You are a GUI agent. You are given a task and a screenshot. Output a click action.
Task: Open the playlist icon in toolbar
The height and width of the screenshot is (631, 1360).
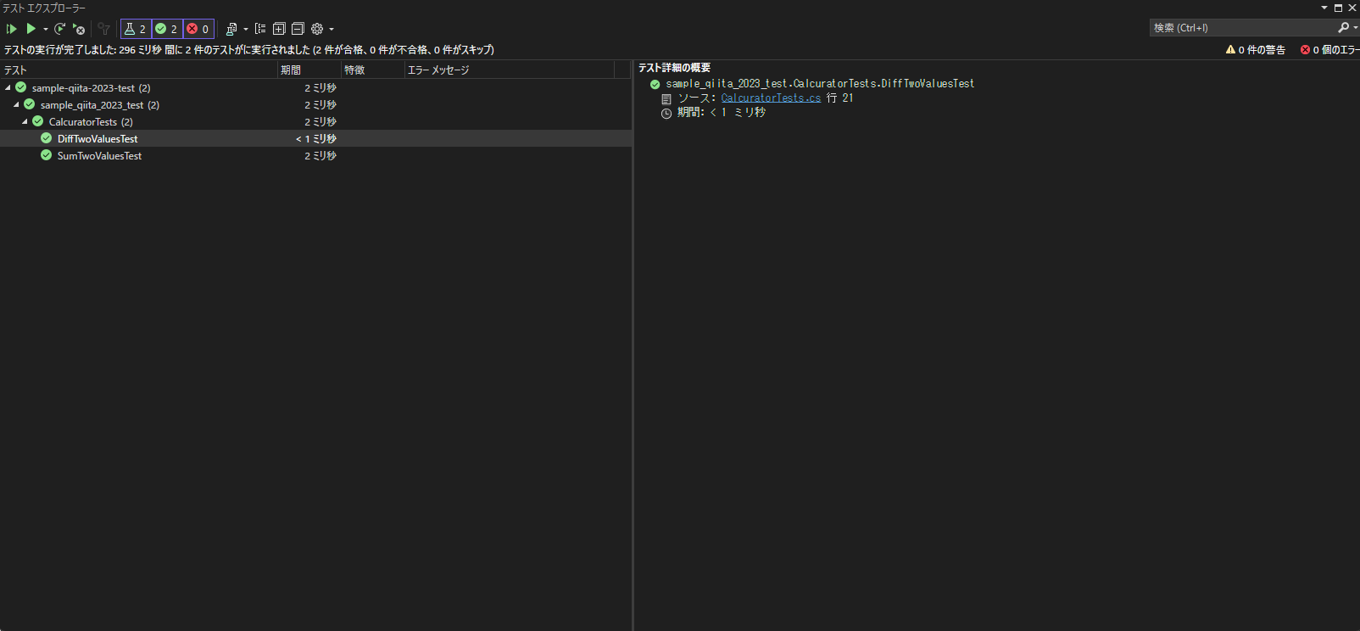(231, 29)
